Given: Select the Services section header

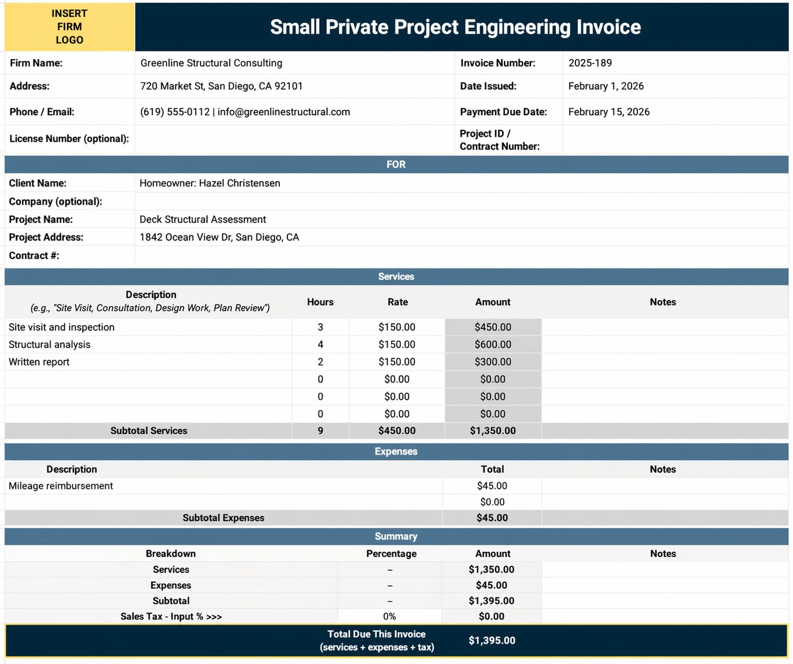Looking at the screenshot, I should point(396,276).
